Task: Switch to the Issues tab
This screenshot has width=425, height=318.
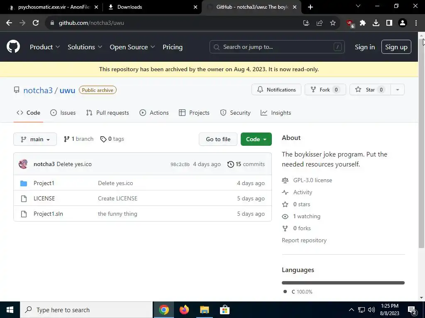Action: click(x=63, y=113)
